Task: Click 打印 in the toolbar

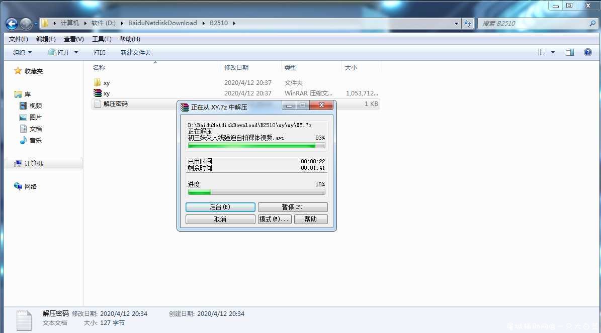Action: [x=99, y=52]
